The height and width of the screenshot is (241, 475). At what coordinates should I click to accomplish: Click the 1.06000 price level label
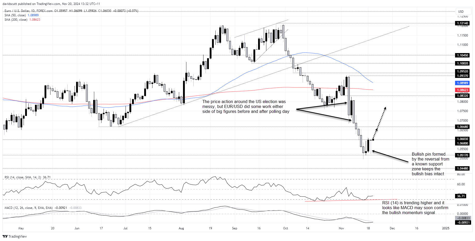[x=463, y=143]
